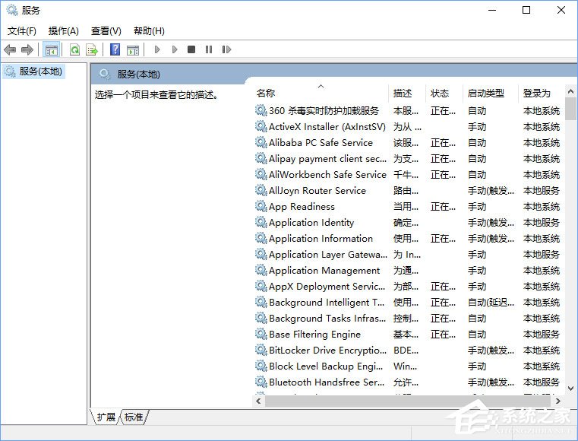
Task: Switch to the 标准 tab
Action: (x=134, y=417)
